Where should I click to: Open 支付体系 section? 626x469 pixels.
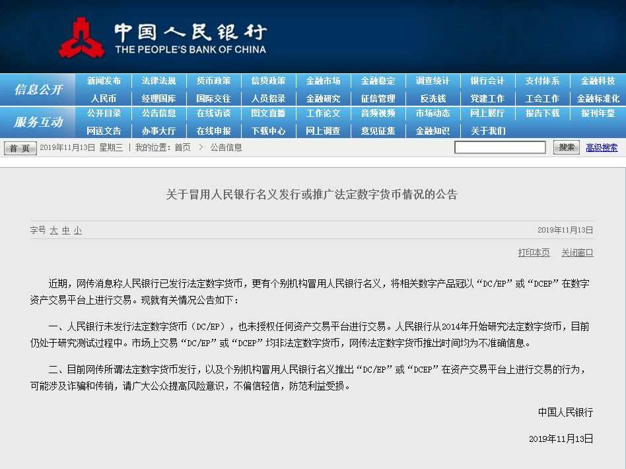tap(543, 81)
